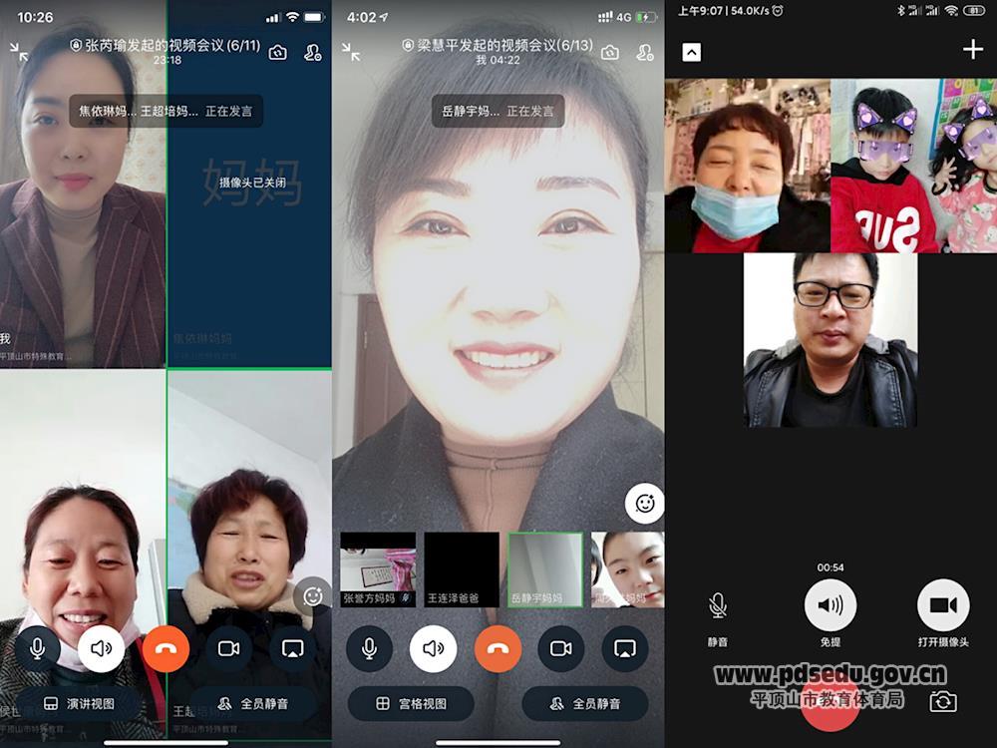Open emoji reactions in 梁慧平's meeting
This screenshot has width=997, height=748.
(644, 504)
